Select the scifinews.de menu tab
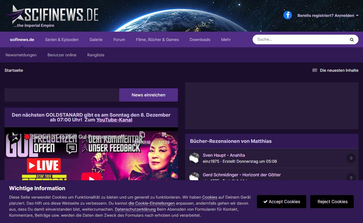Screen dimensions: 363x223 [22, 39]
